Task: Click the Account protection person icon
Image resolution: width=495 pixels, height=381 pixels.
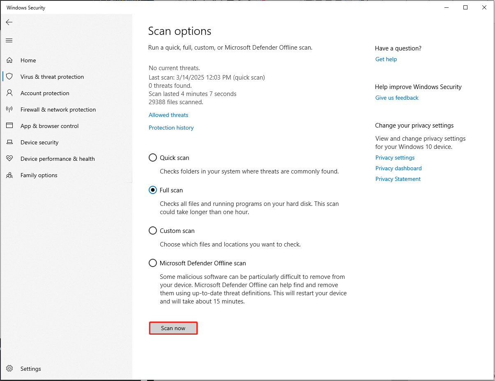Action: [9, 93]
